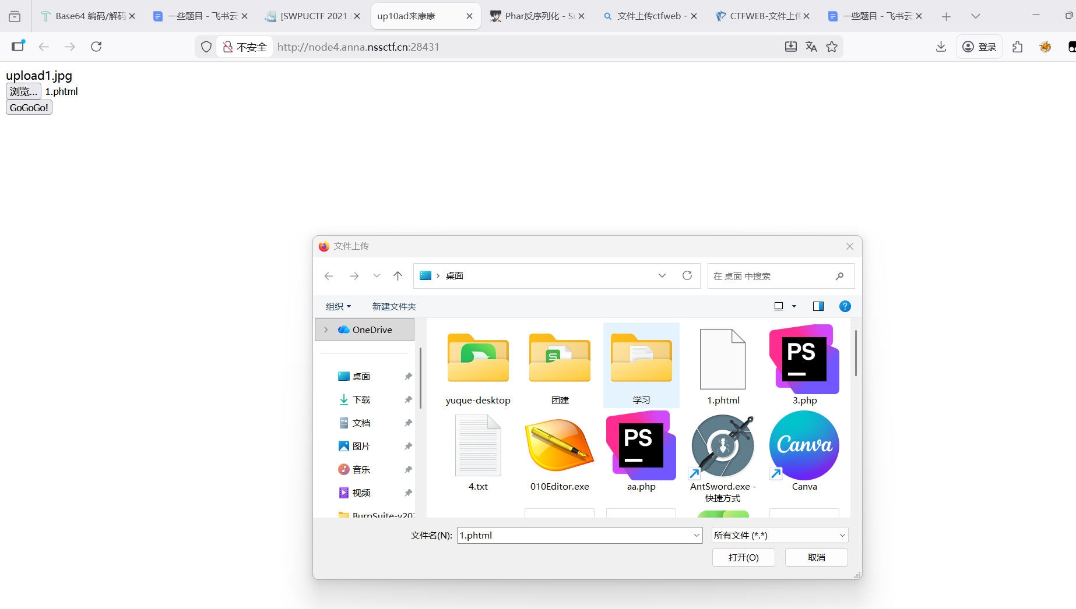This screenshot has height=609, width=1076.
Task: Click the translate page icon in address bar
Action: 811,47
